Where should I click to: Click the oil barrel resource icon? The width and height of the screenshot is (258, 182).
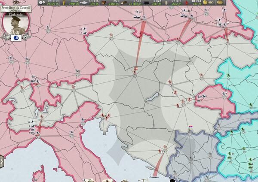tap(166, 3)
